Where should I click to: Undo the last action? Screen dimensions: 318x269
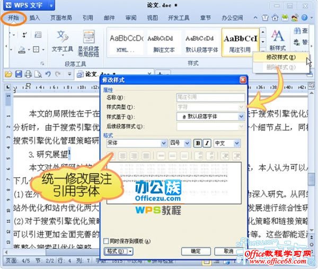48,74
